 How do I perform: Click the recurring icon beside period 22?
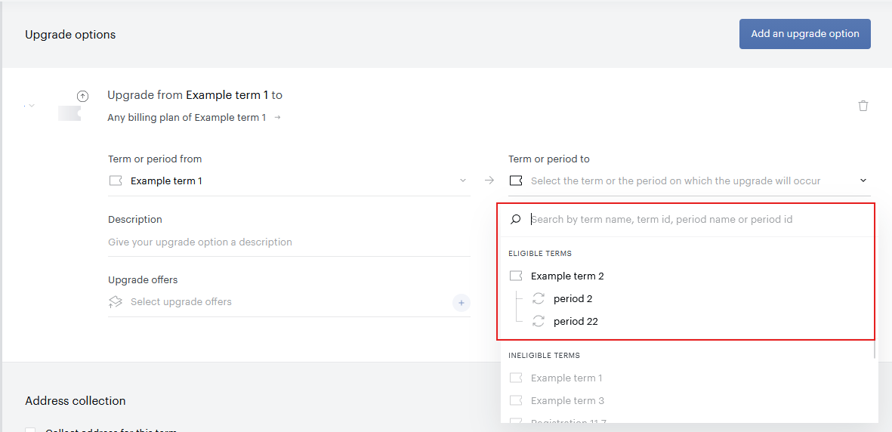tap(539, 321)
